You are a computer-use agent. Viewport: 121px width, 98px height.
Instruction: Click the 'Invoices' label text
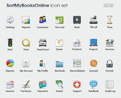tap(10, 91)
